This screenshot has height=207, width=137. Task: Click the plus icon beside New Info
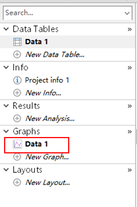(17, 93)
